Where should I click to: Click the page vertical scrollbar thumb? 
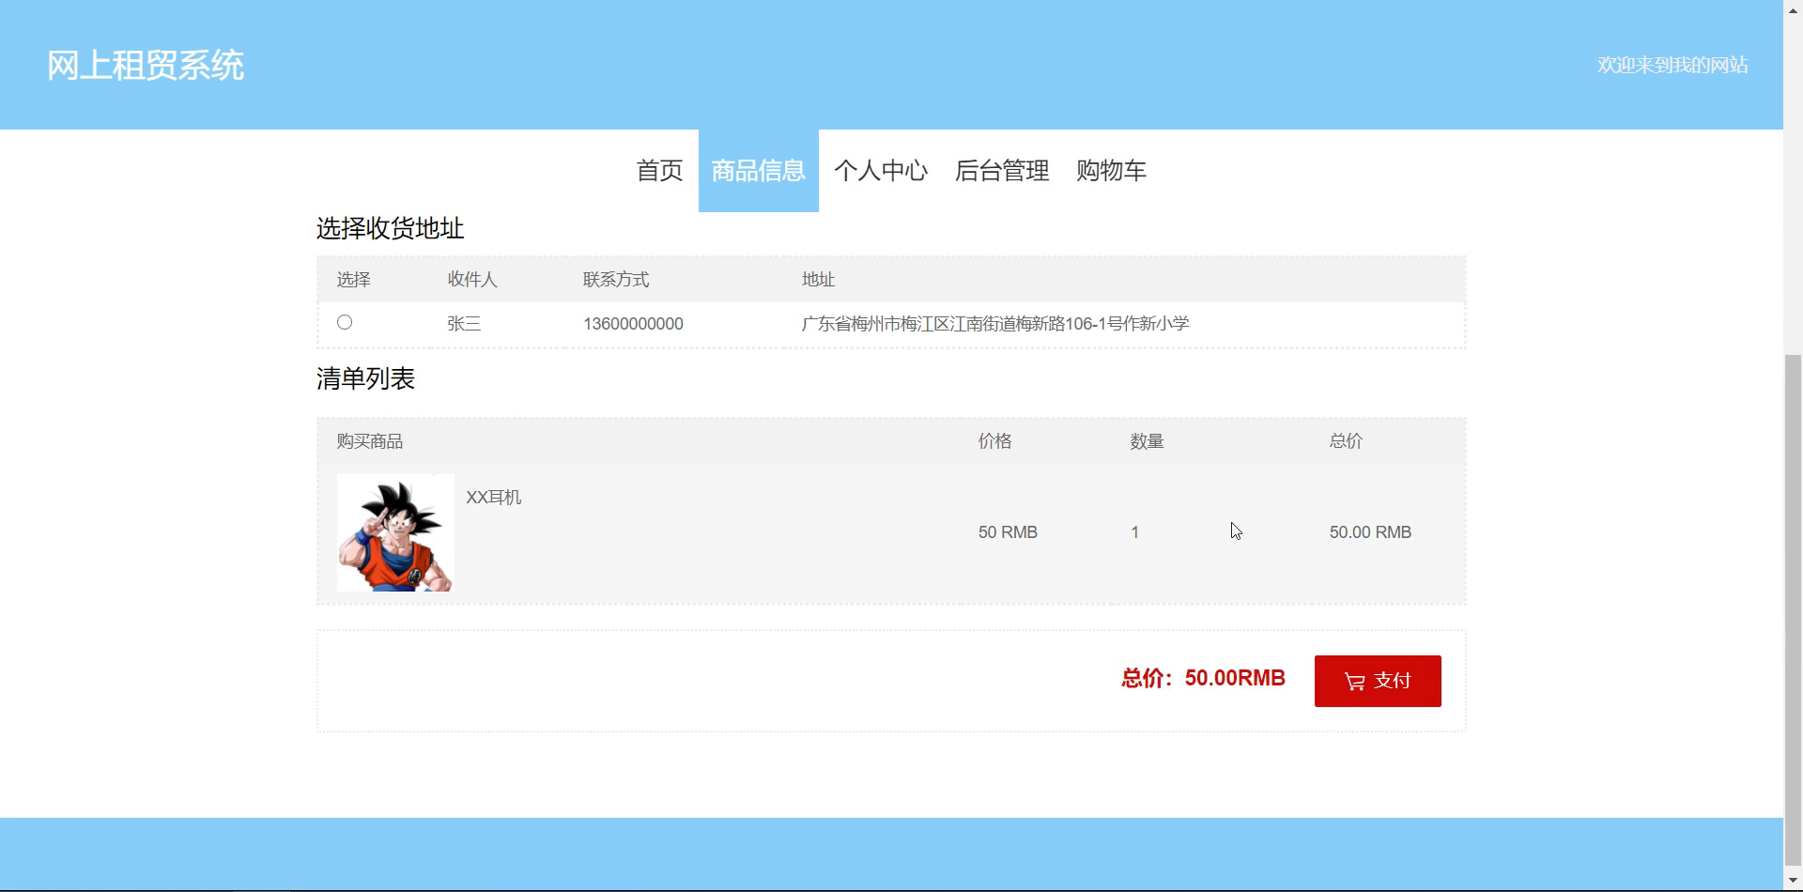[1793, 610]
